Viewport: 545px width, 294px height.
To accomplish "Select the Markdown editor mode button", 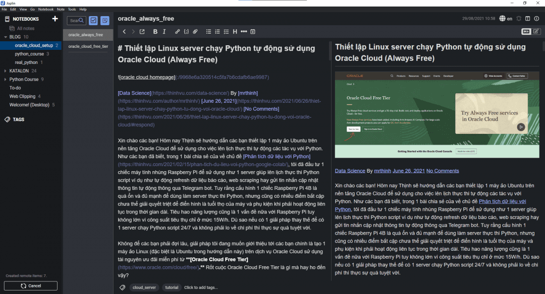I will [526, 32].
